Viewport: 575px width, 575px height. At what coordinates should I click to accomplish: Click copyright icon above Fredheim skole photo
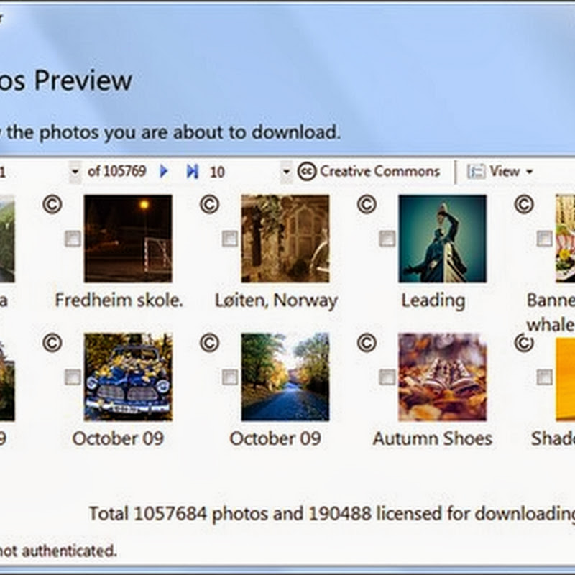pos(52,205)
